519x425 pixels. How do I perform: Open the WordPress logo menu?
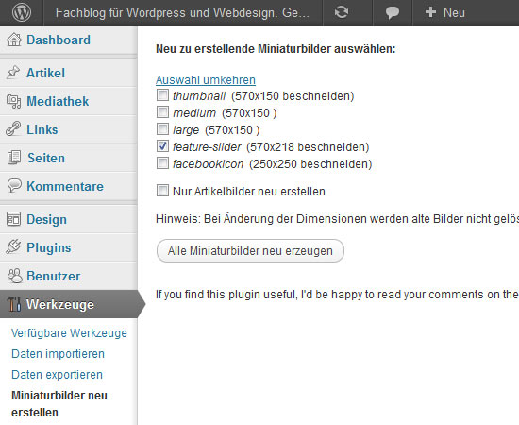pyautogui.click(x=22, y=12)
